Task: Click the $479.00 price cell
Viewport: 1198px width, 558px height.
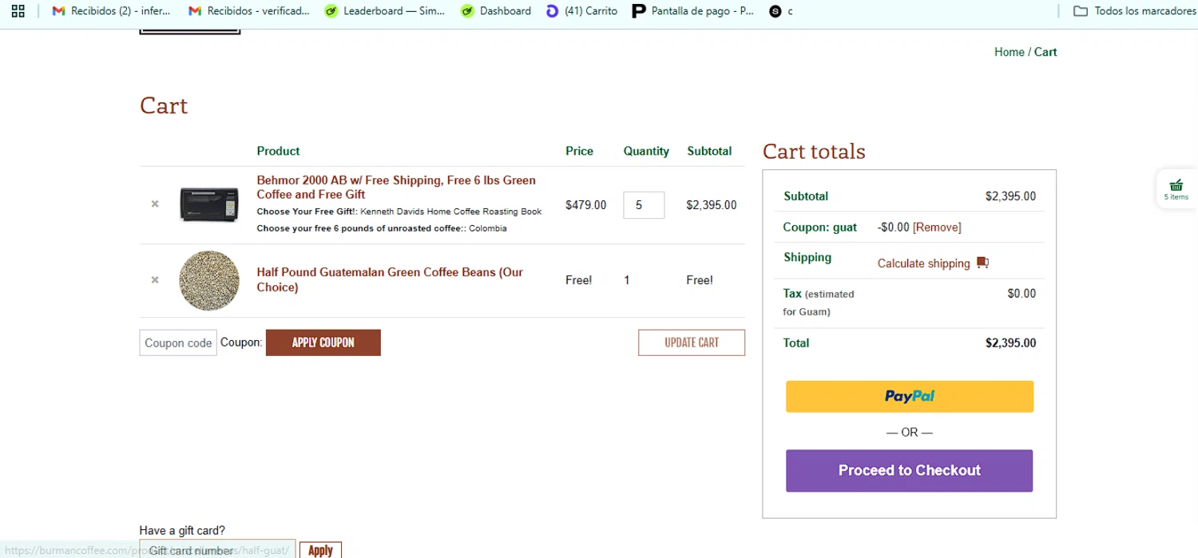Action: click(x=585, y=205)
